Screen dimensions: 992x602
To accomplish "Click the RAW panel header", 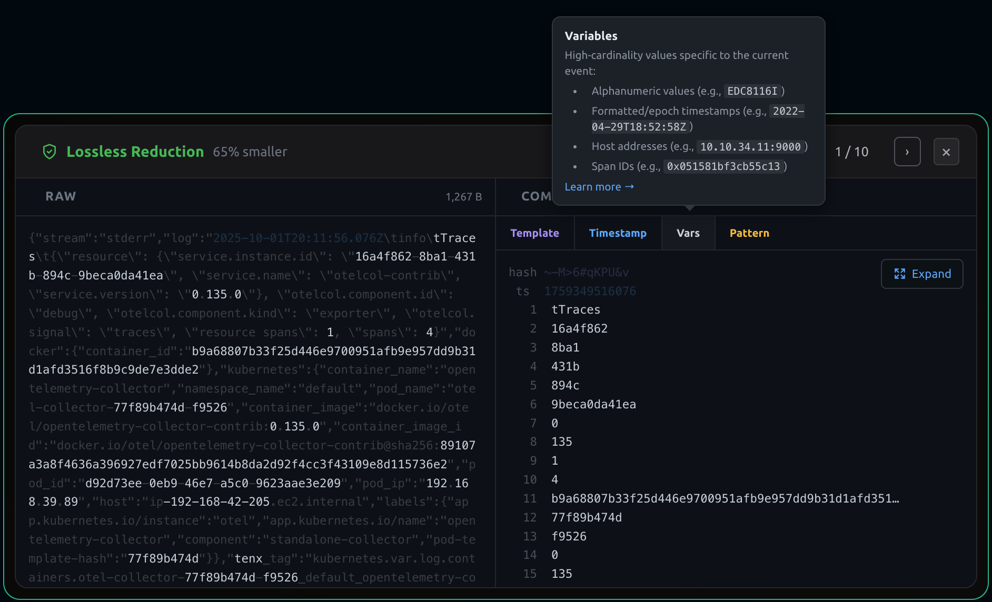I will click(x=61, y=196).
